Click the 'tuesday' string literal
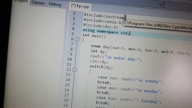This screenshot has width=192, height=108. 147,101
